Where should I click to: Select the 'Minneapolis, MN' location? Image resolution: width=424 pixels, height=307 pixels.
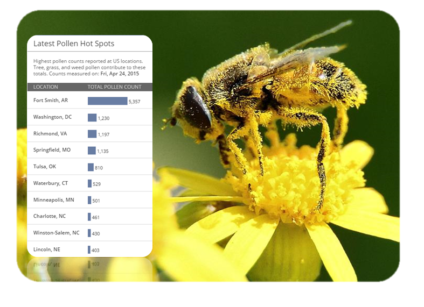(x=53, y=200)
